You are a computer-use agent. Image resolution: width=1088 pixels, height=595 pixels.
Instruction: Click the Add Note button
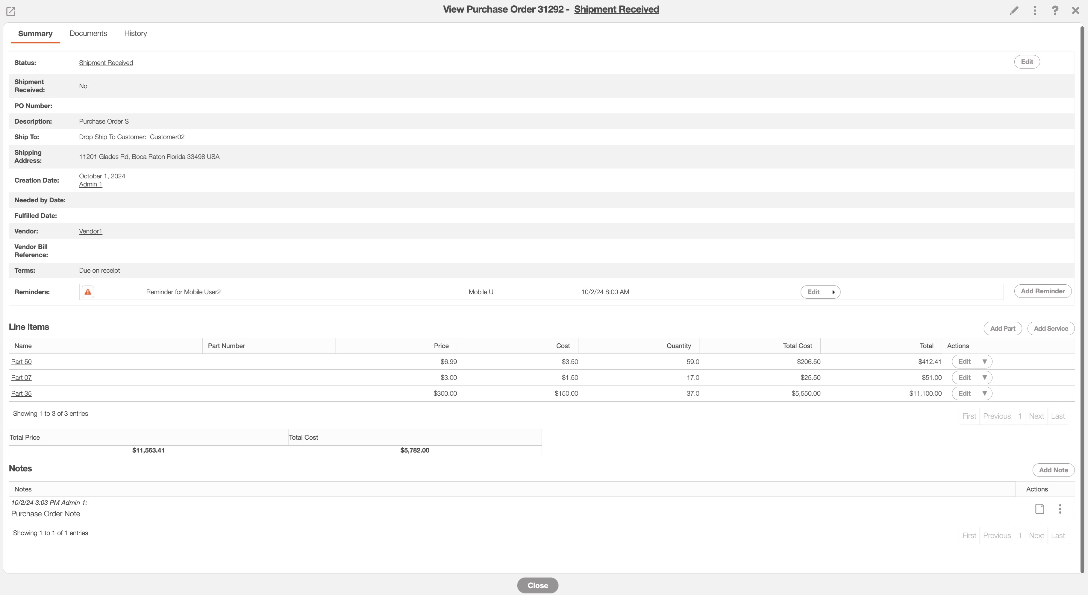pos(1053,470)
